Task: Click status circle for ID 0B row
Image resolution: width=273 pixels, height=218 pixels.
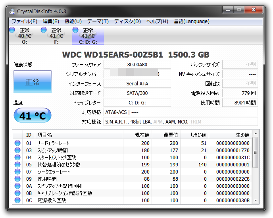Action: [x=17, y=193]
